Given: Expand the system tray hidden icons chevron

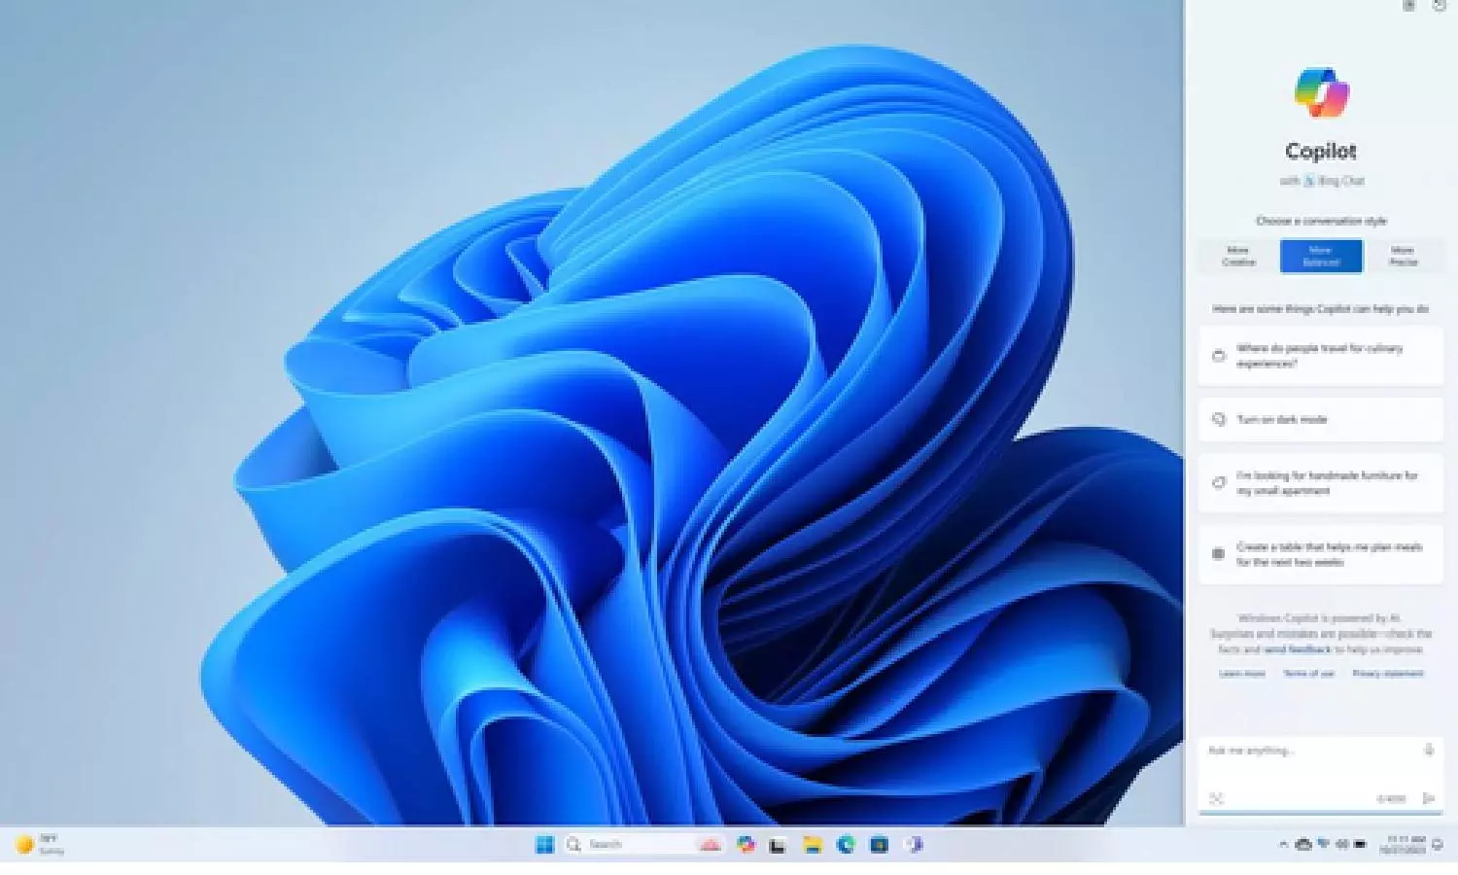Looking at the screenshot, I should coord(1283,845).
